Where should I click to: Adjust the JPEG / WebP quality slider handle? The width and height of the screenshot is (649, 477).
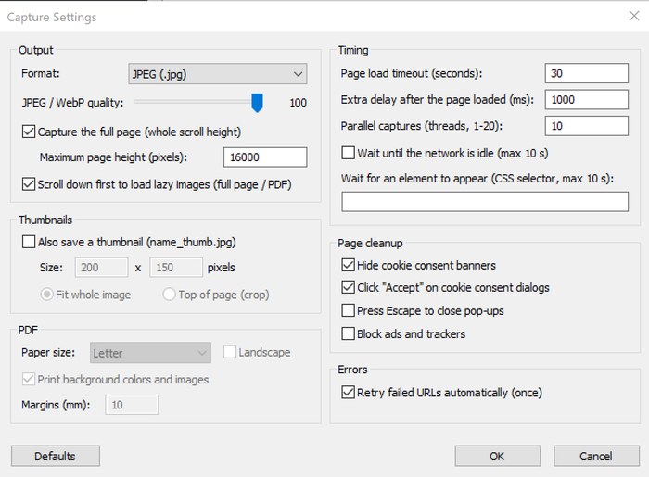click(257, 103)
